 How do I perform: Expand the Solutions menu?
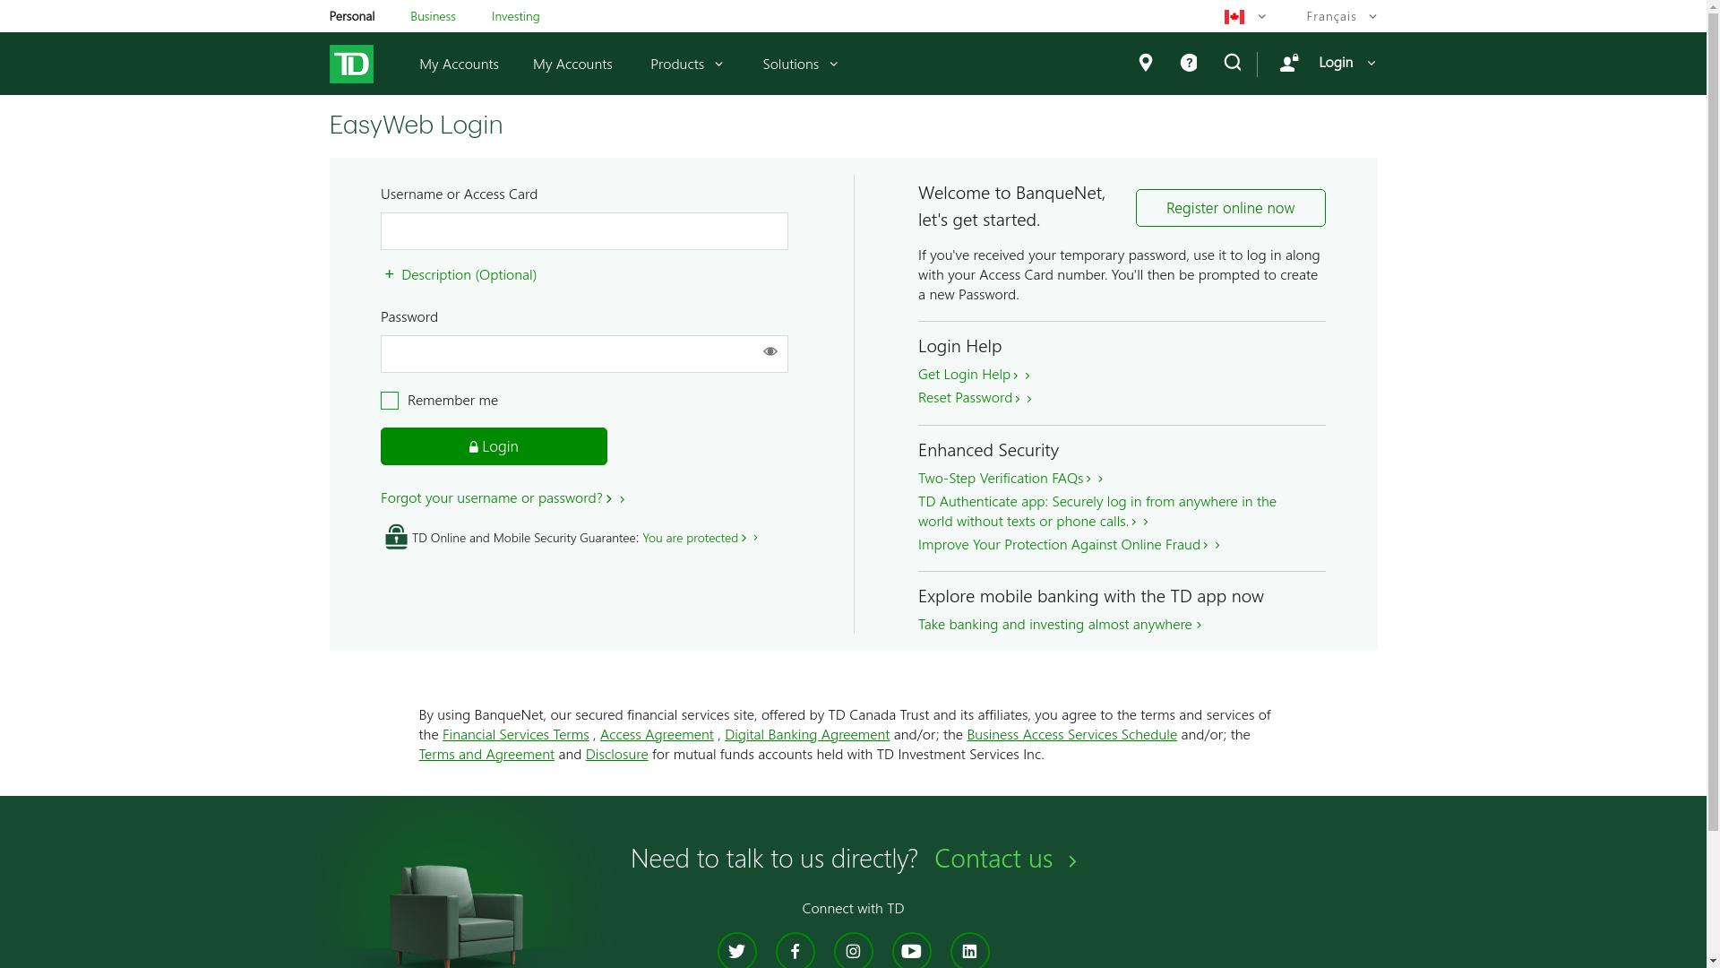[801, 64]
